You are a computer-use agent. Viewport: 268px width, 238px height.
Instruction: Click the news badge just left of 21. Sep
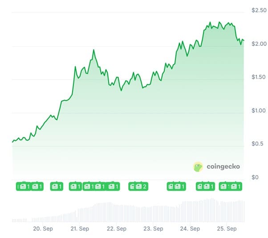tap(75, 186)
